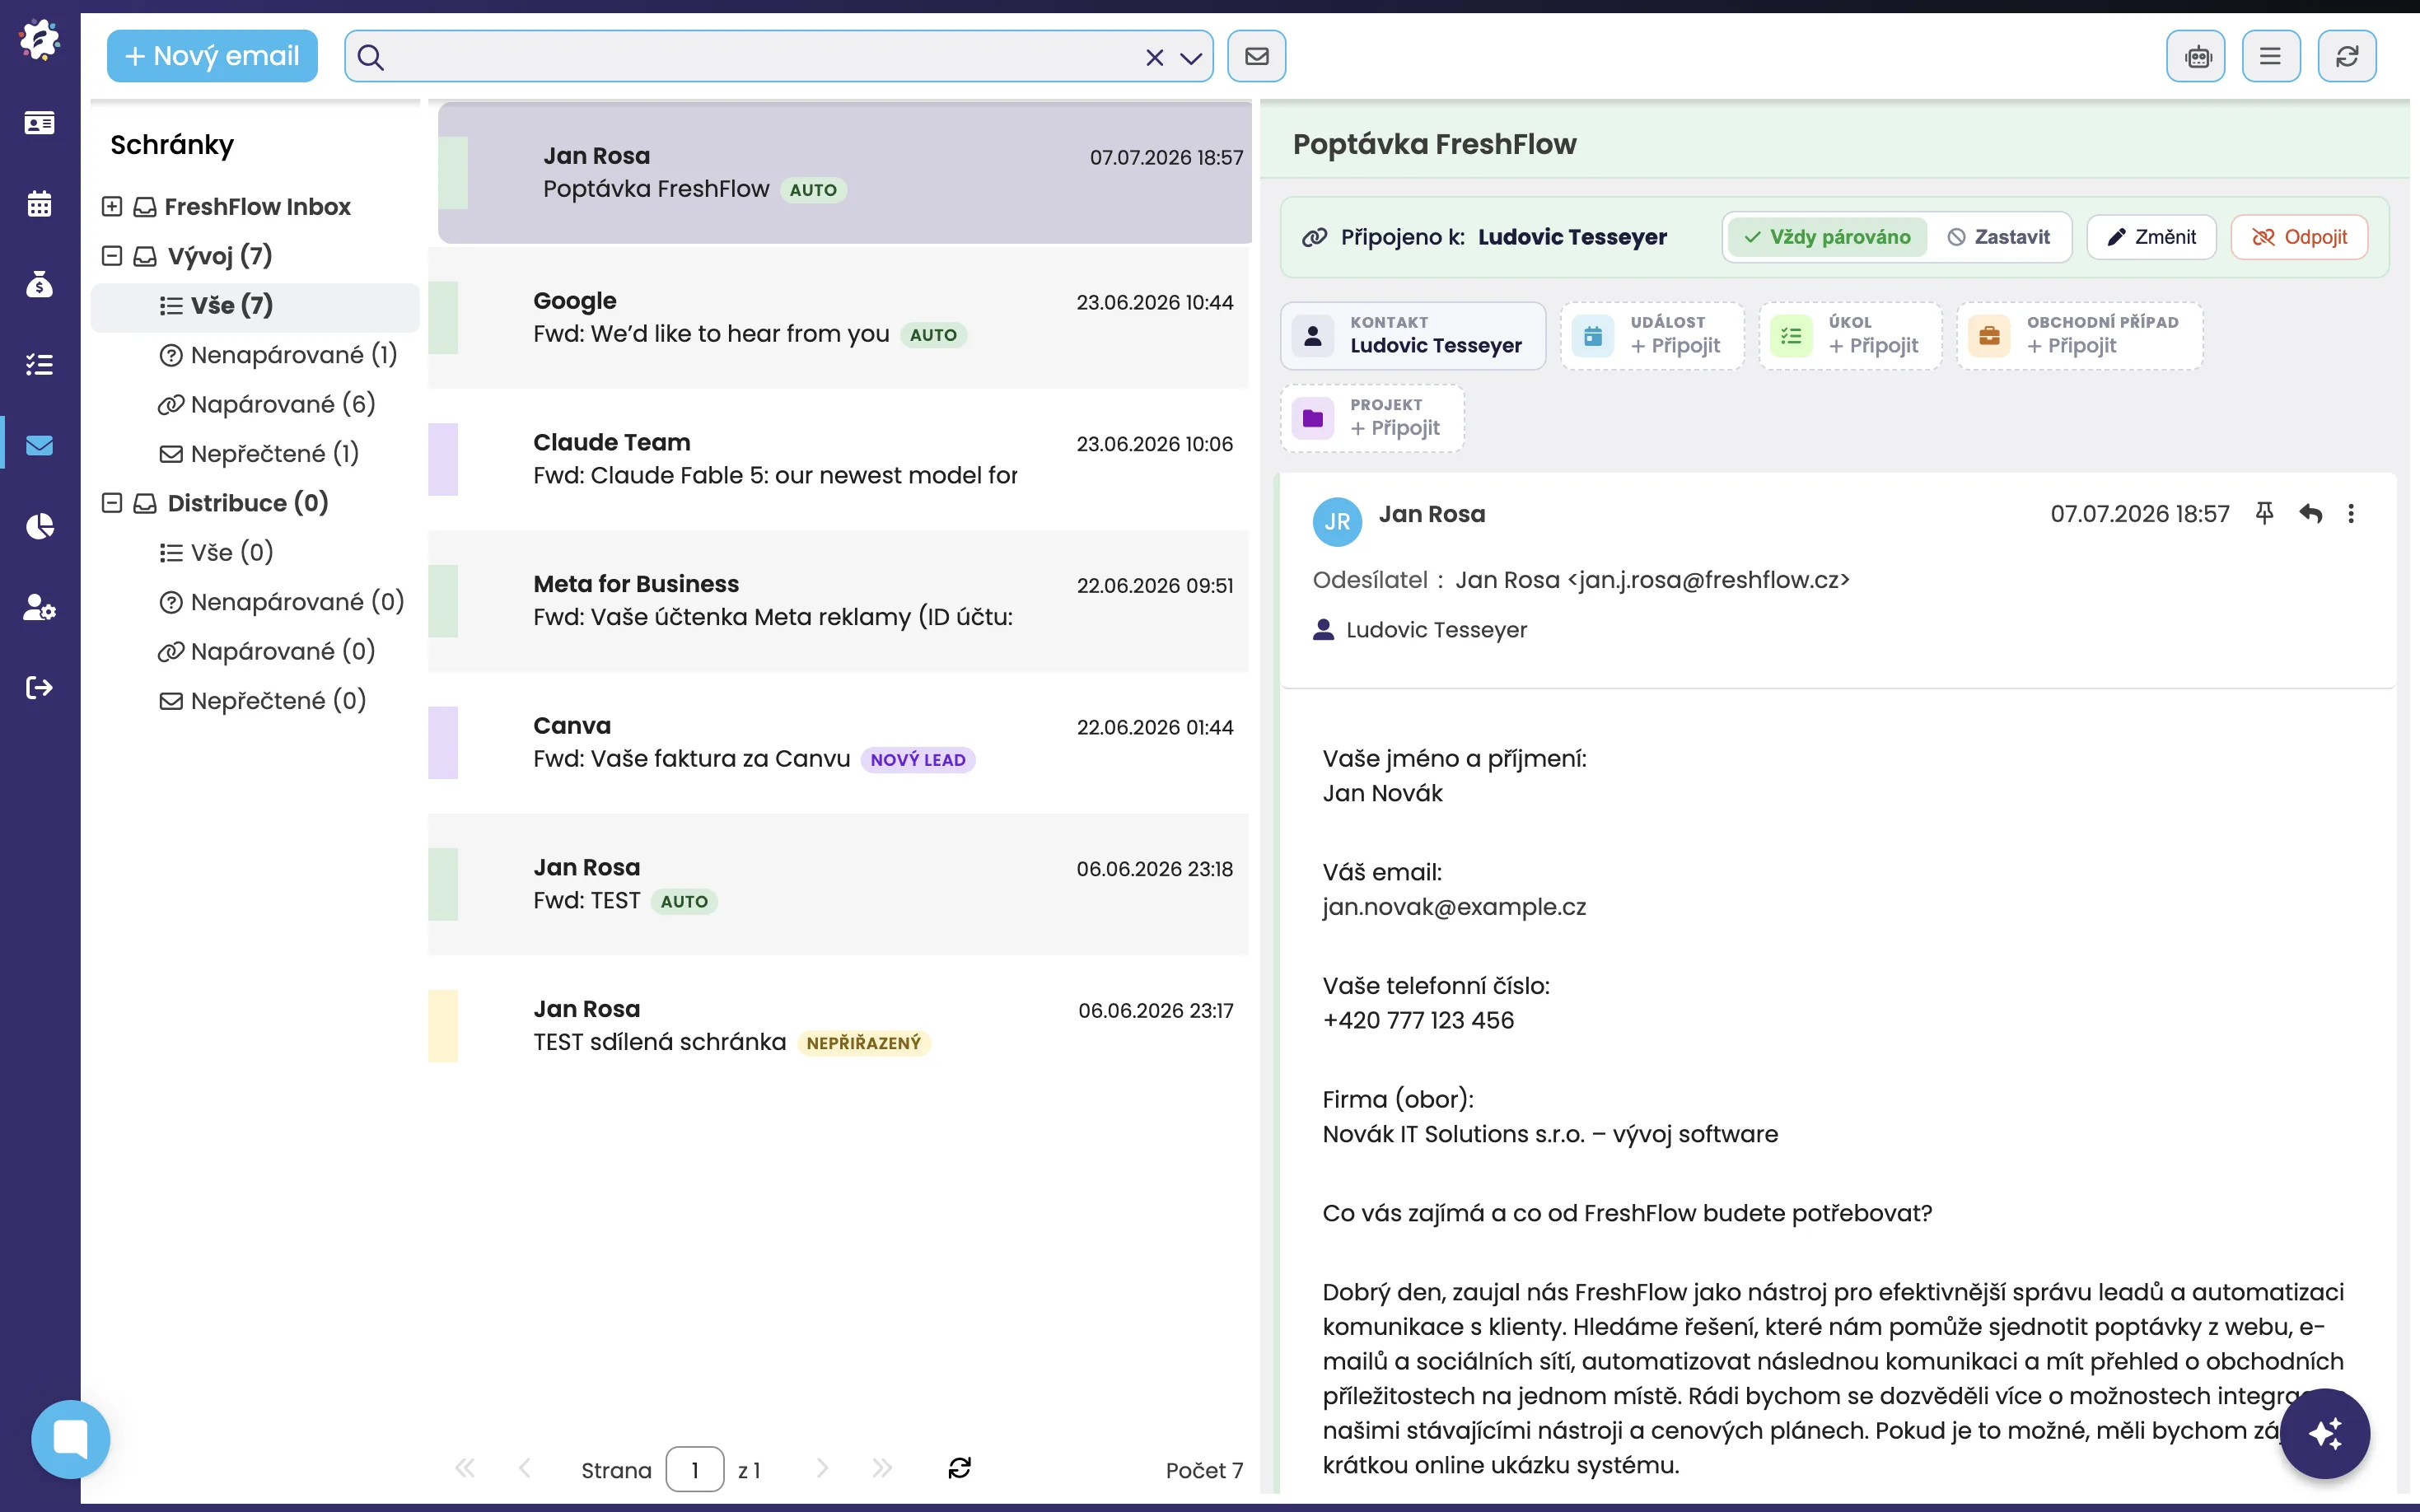Attach an Úkol via Připojit
The height and width of the screenshot is (1512, 2420).
[1850, 336]
